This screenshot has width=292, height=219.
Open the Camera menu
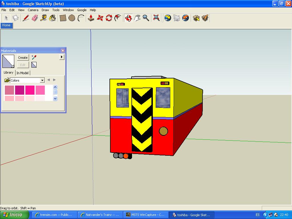pyautogui.click(x=33, y=10)
